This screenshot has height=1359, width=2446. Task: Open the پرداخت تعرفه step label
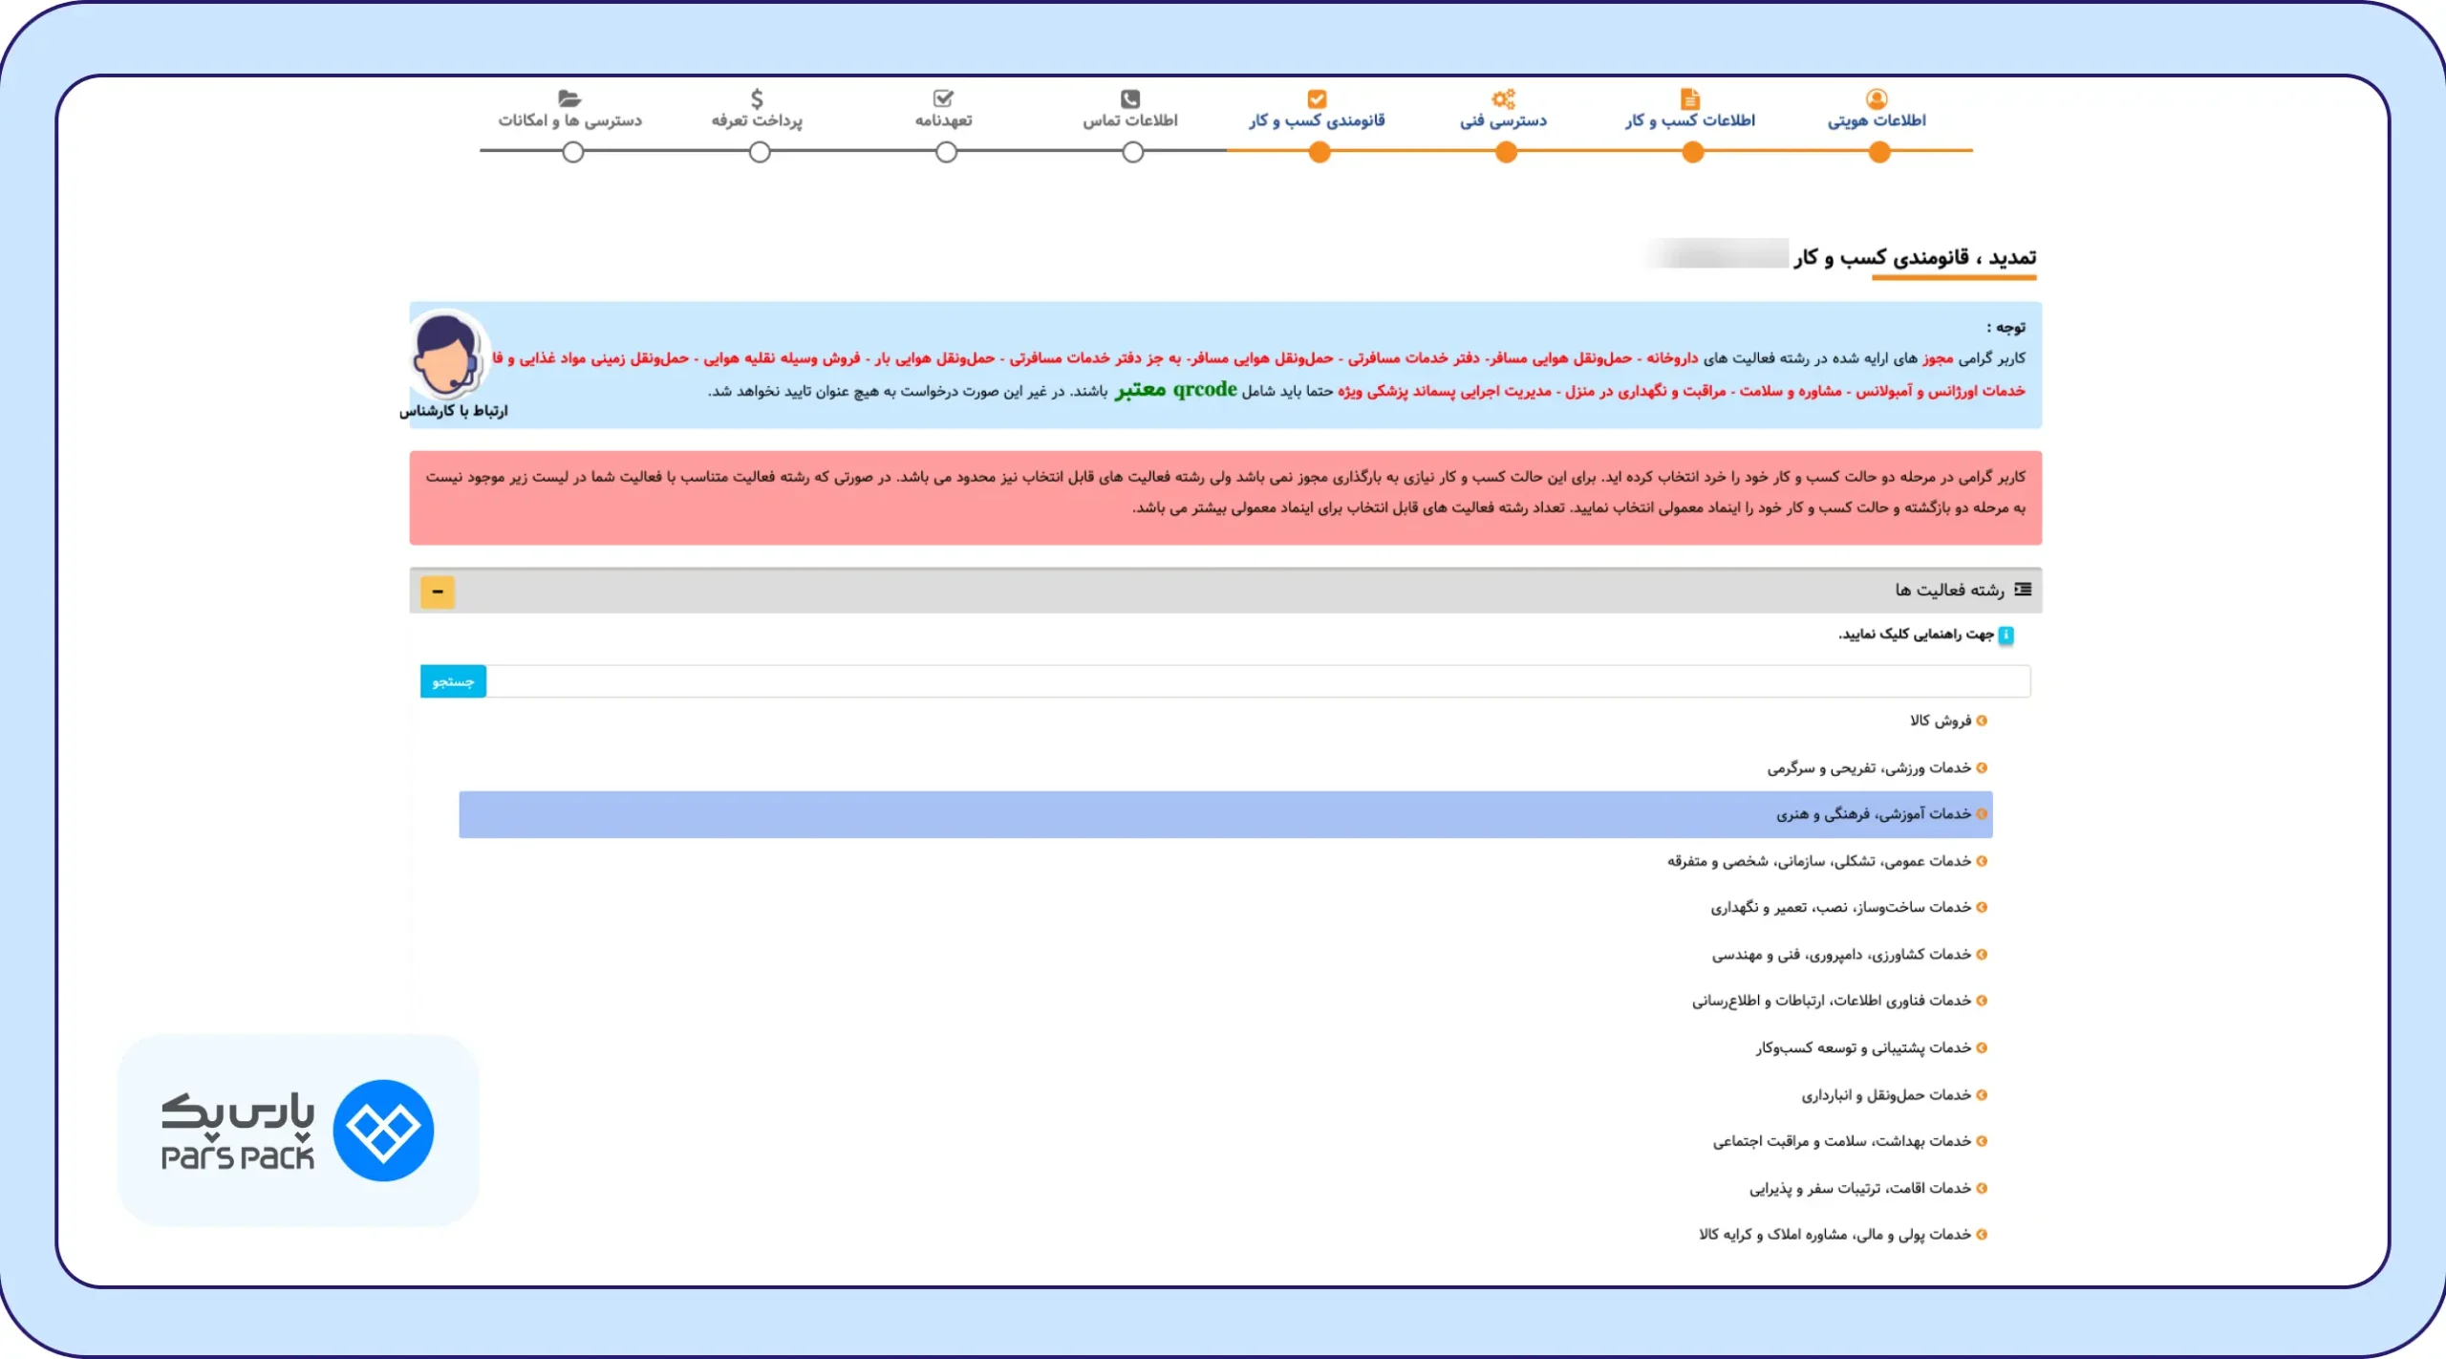pyautogui.click(x=757, y=120)
